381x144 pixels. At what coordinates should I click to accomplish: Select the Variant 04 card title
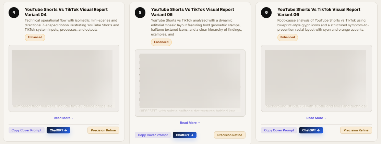click(x=66, y=12)
